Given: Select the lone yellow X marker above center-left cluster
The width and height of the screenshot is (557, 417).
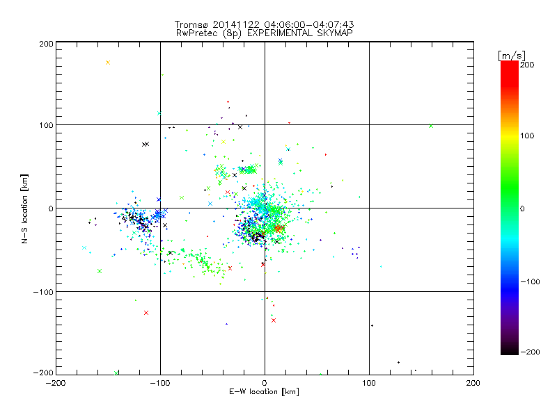Looking at the screenshot, I should click(223, 142).
